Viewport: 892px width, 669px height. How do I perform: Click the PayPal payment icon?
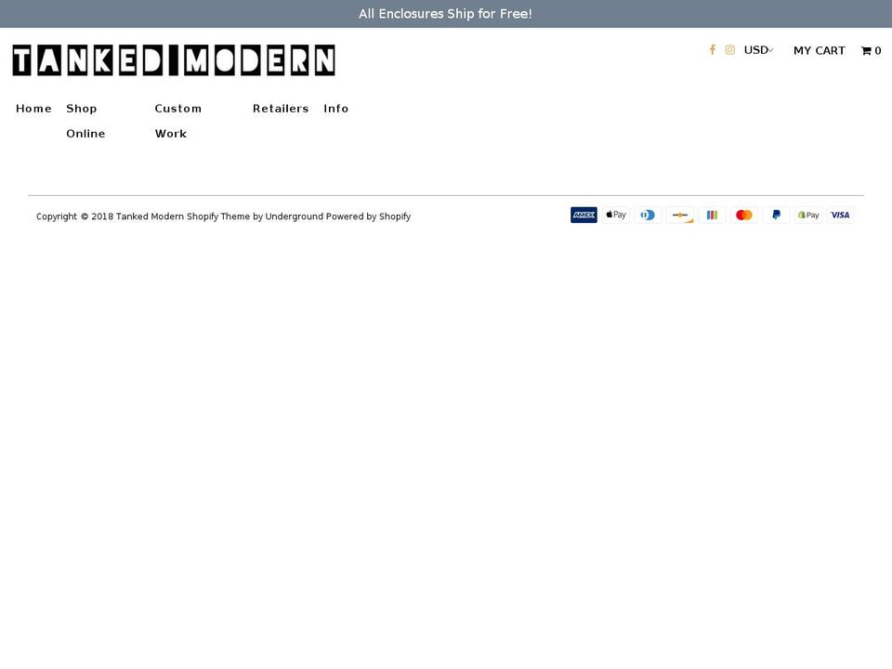(x=776, y=215)
